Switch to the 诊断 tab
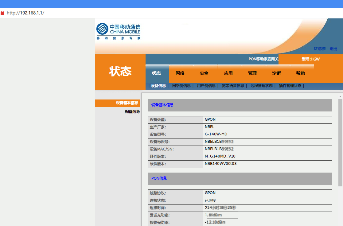Image resolution: width=343 pixels, height=226 pixels. (276, 73)
